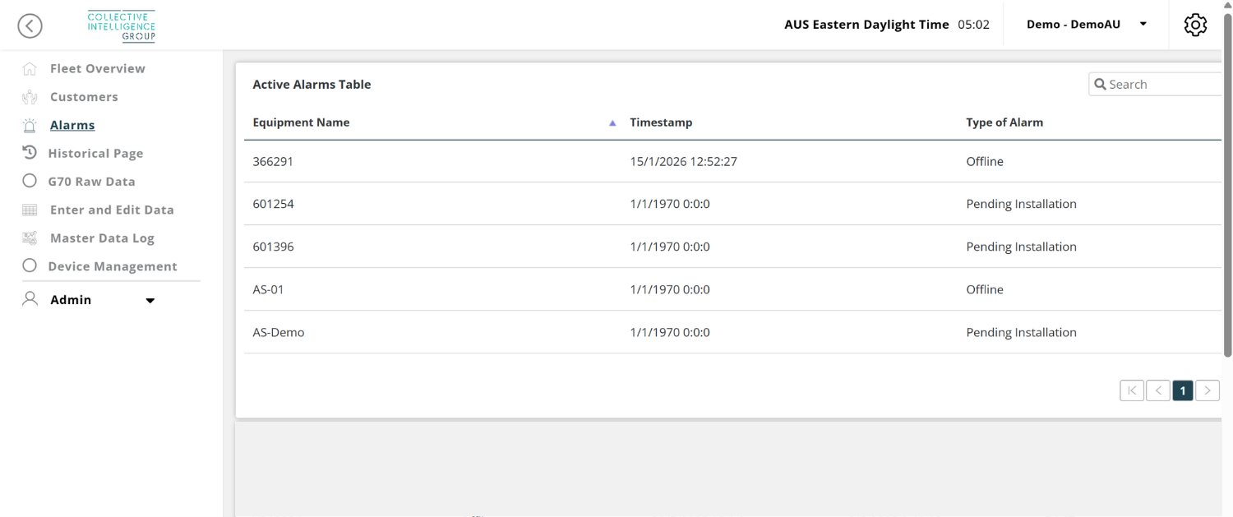Image resolution: width=1233 pixels, height=517 pixels.
Task: Select page 1 pagination button
Action: pos(1183,390)
